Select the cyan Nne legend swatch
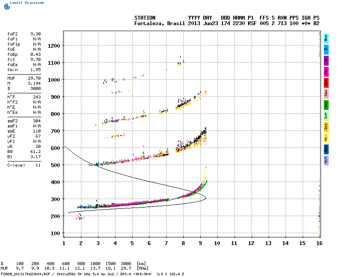341x277 pixels. [326, 38]
